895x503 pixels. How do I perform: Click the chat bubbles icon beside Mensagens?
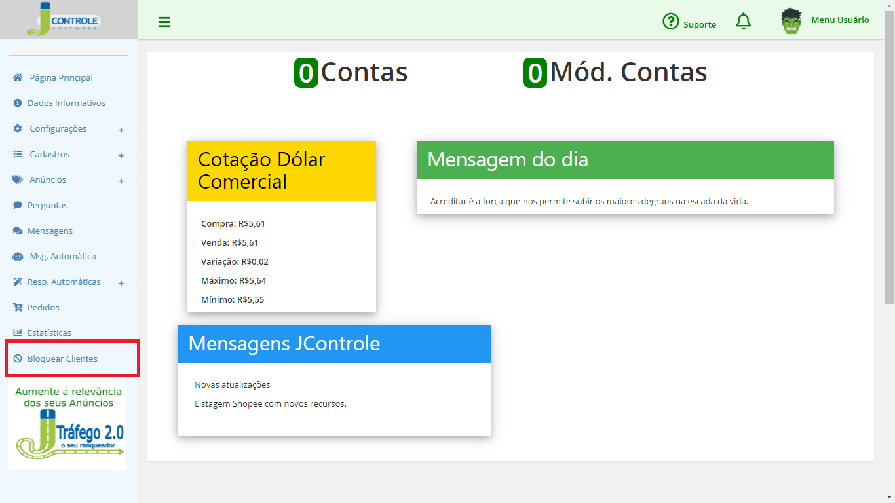pyautogui.click(x=18, y=231)
